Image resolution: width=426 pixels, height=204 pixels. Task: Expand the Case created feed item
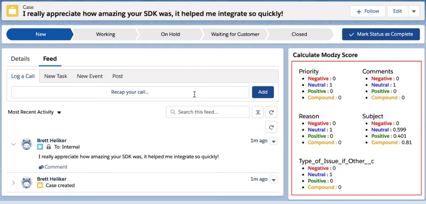tap(13, 182)
